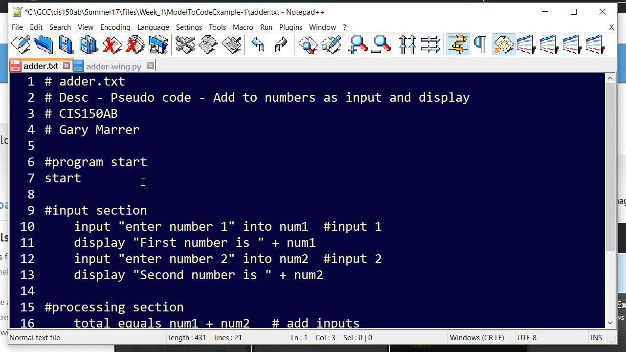The width and height of the screenshot is (626, 352).
Task: Click the '# Gary Marrer' comment line
Action: pos(92,130)
